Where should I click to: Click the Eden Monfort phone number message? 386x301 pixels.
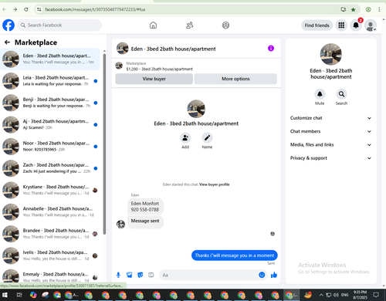point(145,206)
